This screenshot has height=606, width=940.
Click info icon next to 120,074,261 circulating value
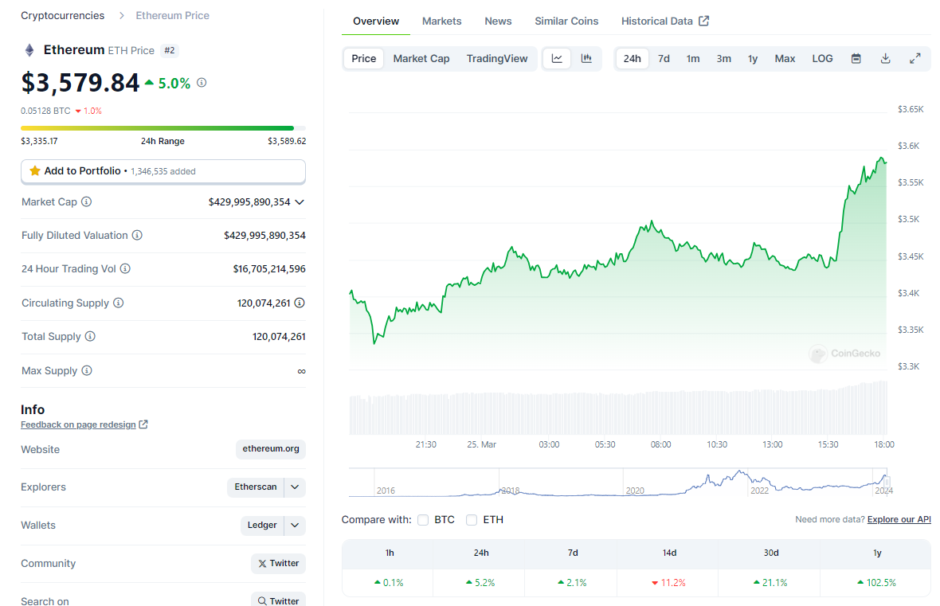[300, 303]
